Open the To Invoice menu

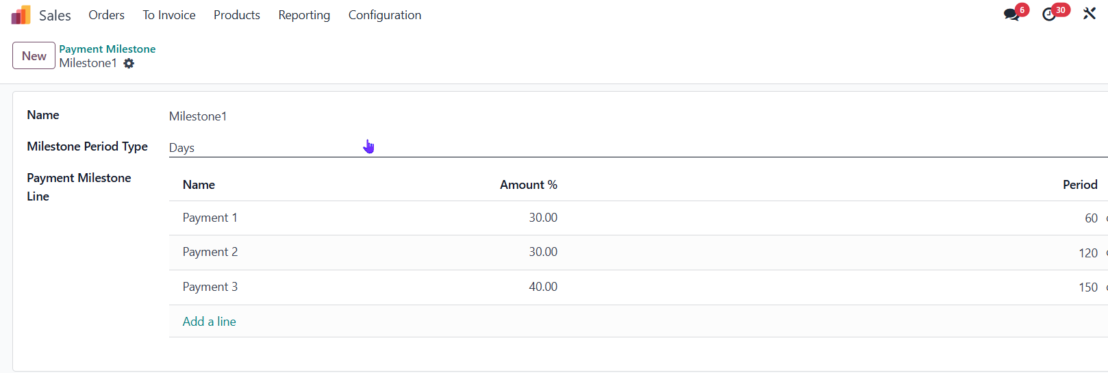pos(168,15)
